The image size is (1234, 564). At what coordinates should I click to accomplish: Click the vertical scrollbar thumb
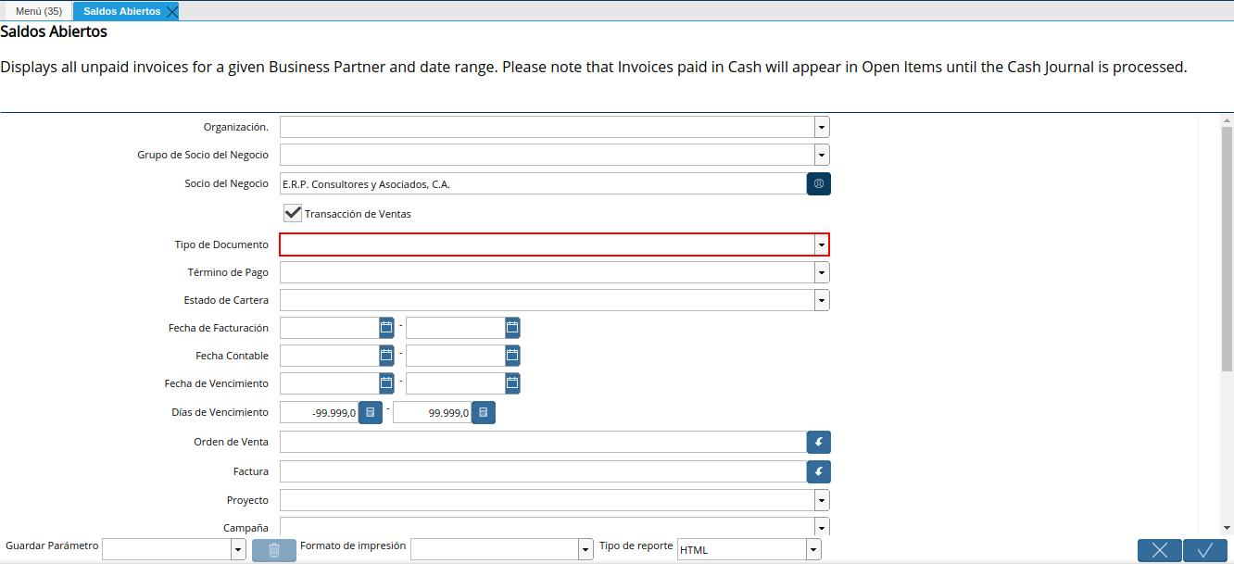pyautogui.click(x=1227, y=247)
